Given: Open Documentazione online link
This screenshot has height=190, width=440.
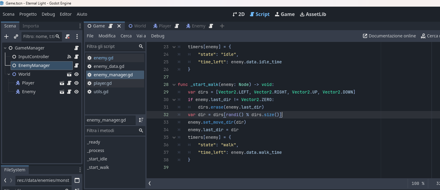Looking at the screenshot, I should pos(390,36).
